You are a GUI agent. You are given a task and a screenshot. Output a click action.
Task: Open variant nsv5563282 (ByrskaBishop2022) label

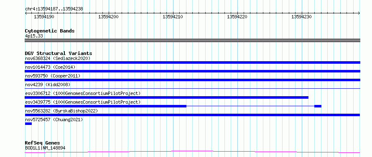61,111
